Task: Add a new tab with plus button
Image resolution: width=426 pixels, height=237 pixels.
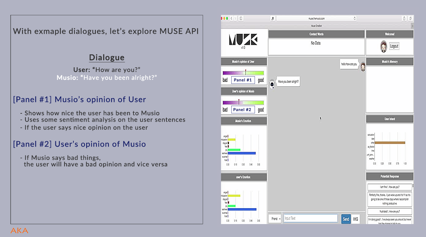Action: (x=412, y=26)
